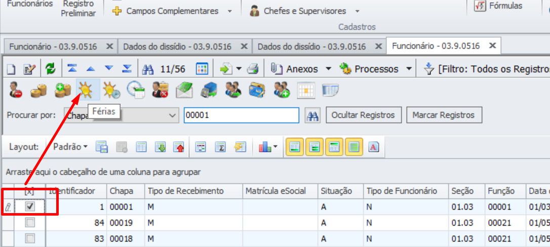Click the Ocultar Registros button
Image resolution: width=550 pixels, height=247 pixels.
(x=364, y=115)
